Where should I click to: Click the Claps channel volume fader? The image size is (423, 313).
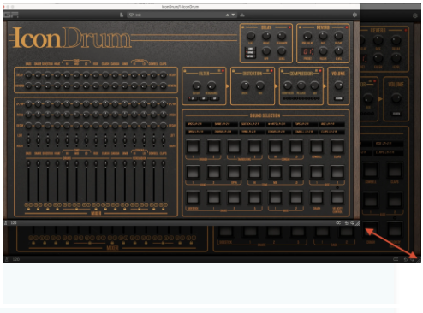tap(164, 181)
